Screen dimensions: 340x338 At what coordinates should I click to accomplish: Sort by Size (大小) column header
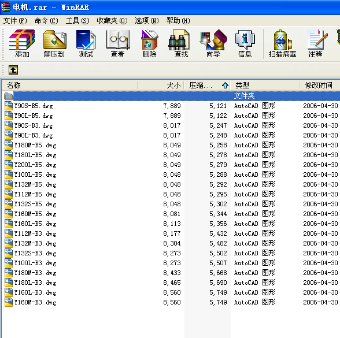(x=161, y=85)
